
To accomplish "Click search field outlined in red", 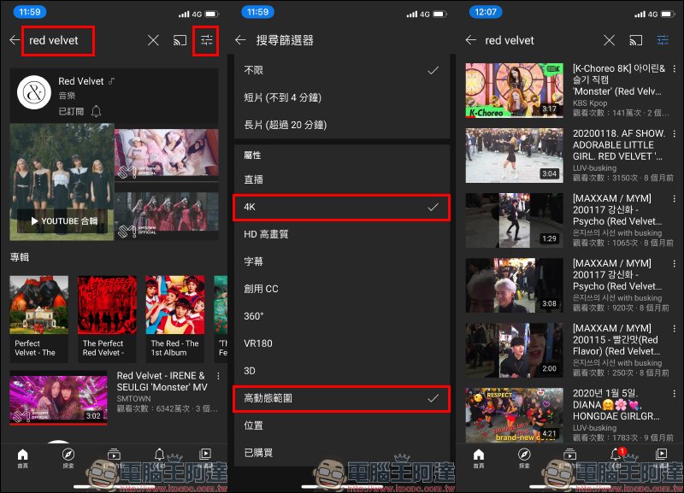I will pos(57,40).
